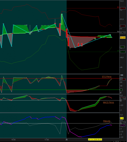Select the S1 support price tag 49,793
Image resolution: width=127 pixels, height=142 pixels.
pos(123,52)
